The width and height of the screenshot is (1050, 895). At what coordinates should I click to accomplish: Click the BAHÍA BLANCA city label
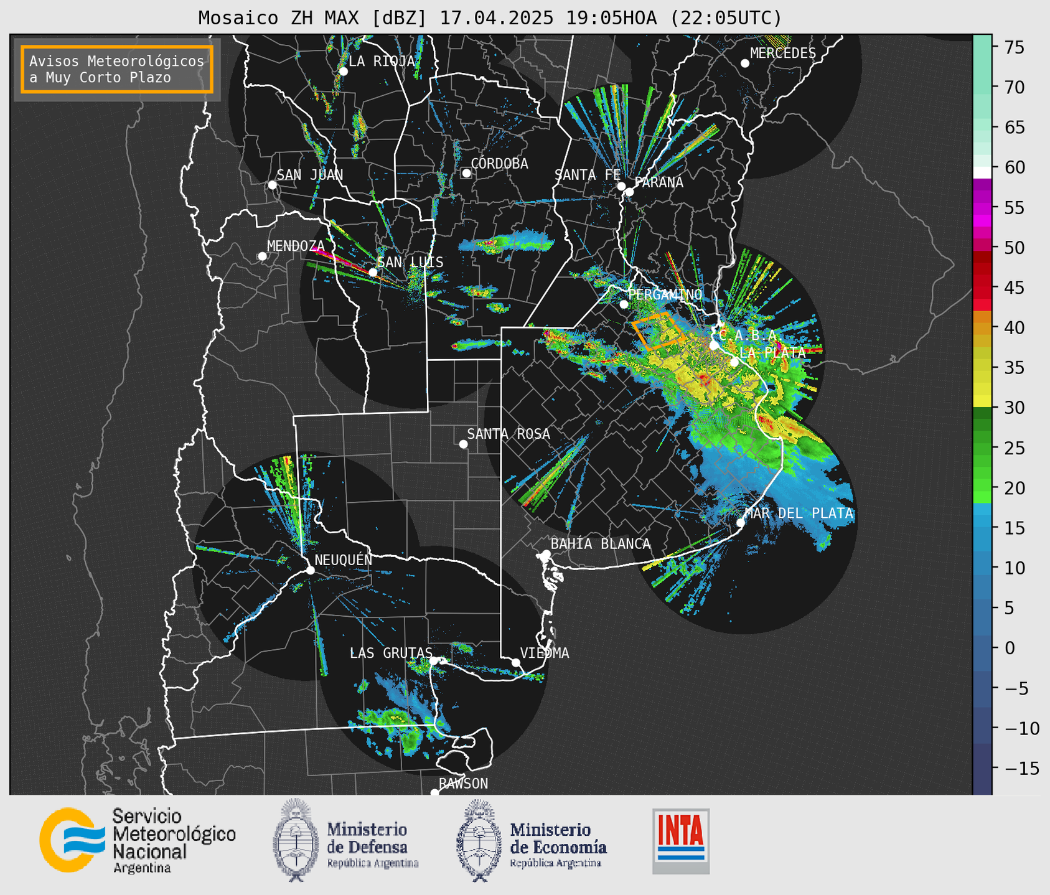[601, 544]
